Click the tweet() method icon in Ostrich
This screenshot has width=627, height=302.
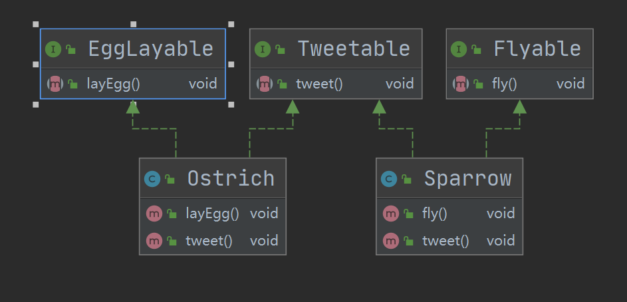(x=154, y=241)
